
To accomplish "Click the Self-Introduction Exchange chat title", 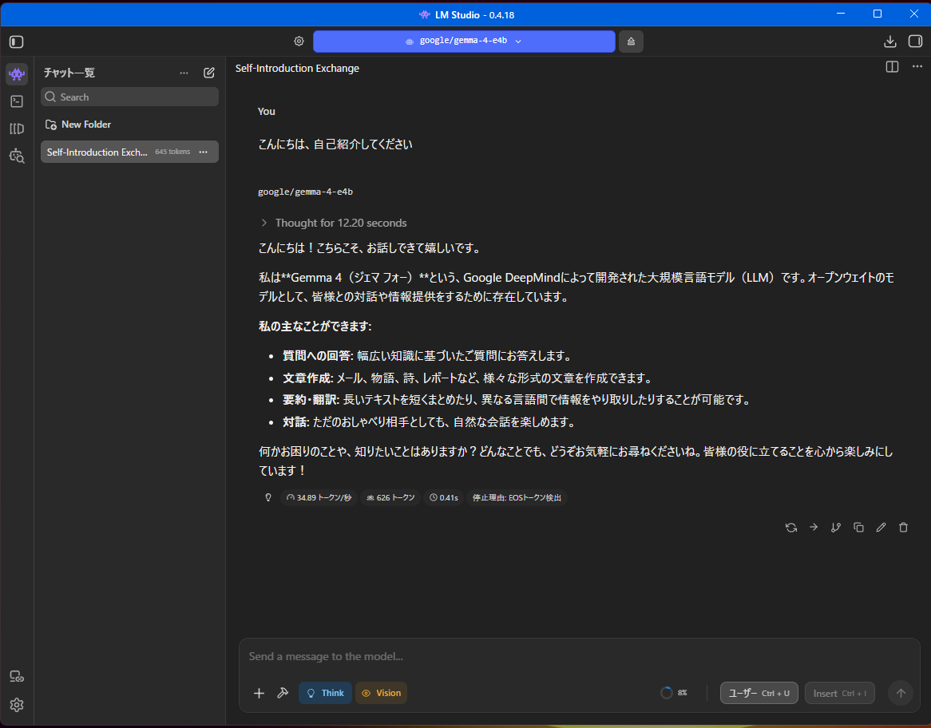I will 297,69.
